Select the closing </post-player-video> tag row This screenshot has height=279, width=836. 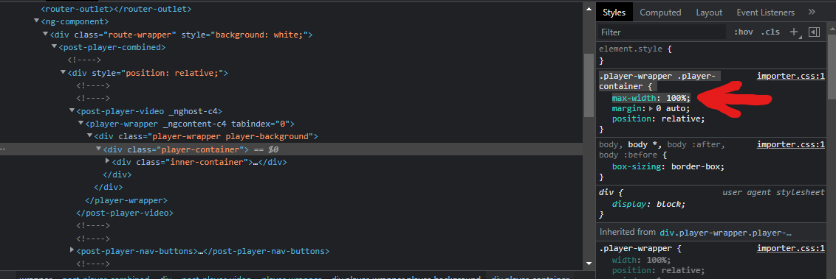pos(126,213)
